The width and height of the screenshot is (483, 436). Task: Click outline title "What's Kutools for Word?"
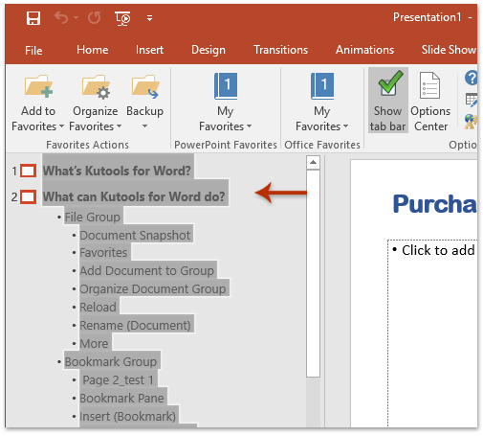(117, 171)
